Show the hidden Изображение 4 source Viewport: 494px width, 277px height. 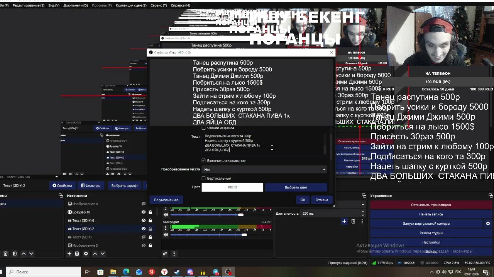(144, 204)
